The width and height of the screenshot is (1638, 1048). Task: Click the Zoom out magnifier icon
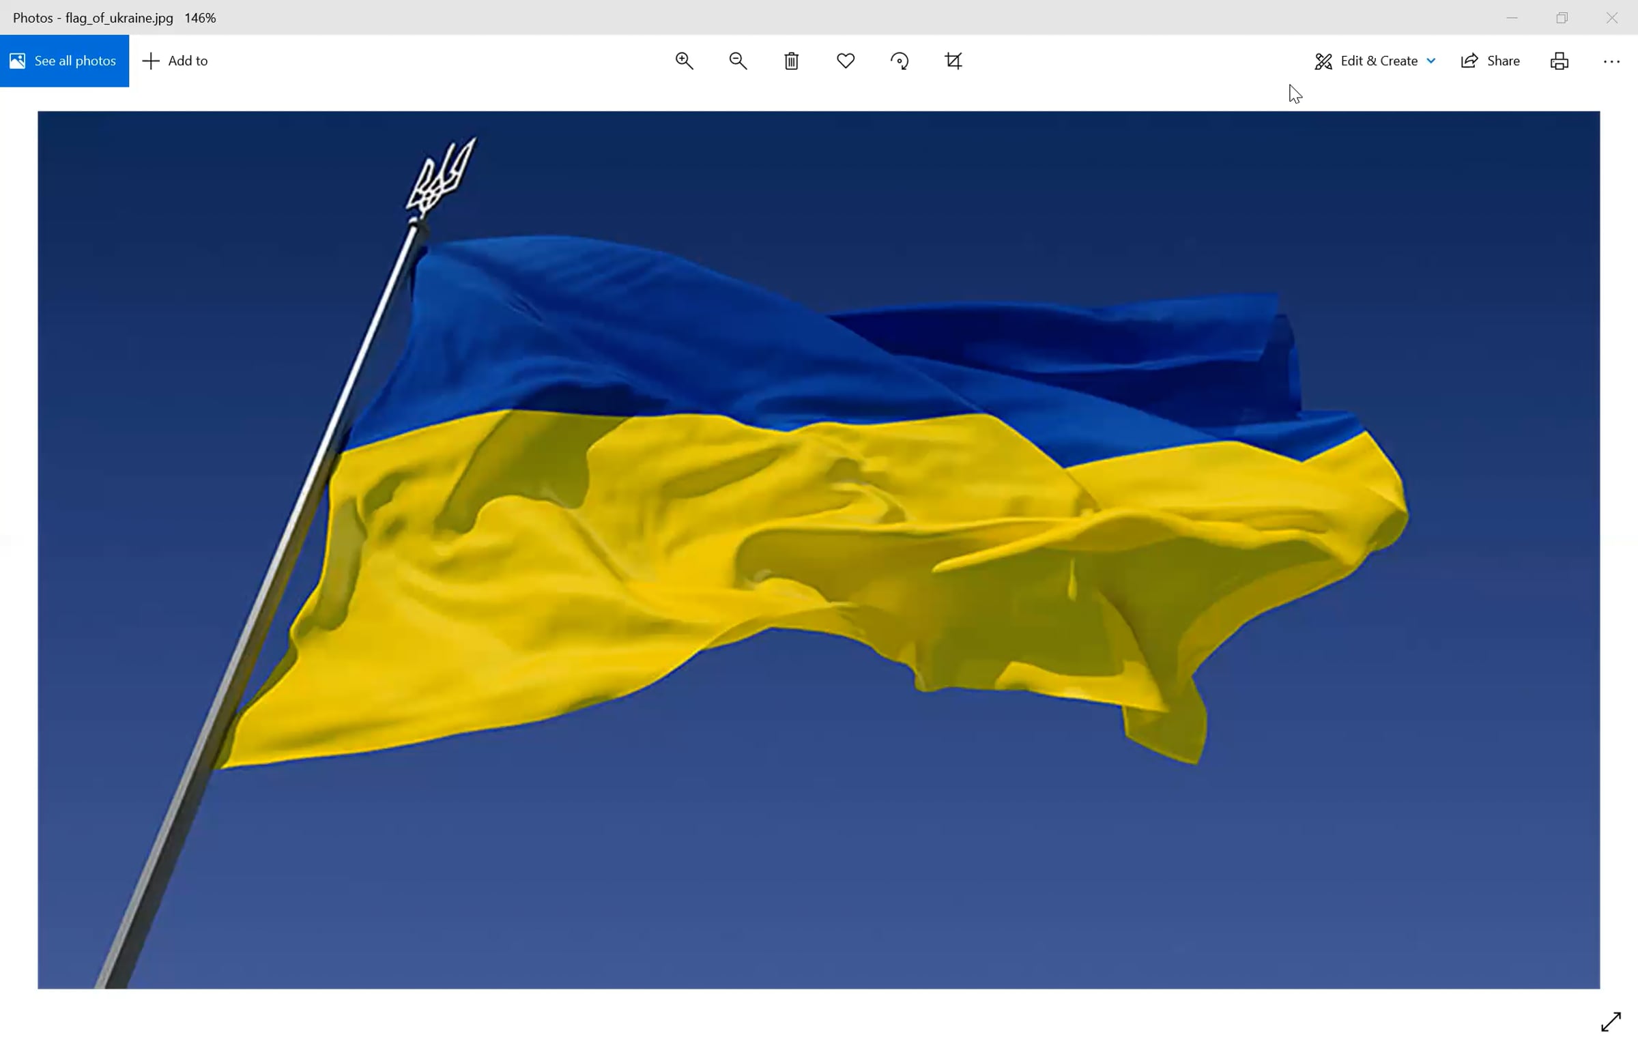coord(738,61)
